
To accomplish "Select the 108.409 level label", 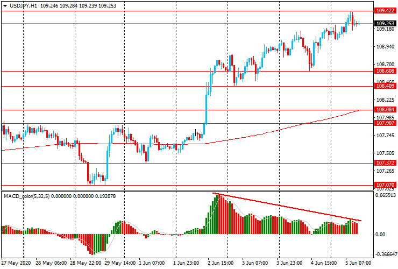I will pyautogui.click(x=385, y=86).
